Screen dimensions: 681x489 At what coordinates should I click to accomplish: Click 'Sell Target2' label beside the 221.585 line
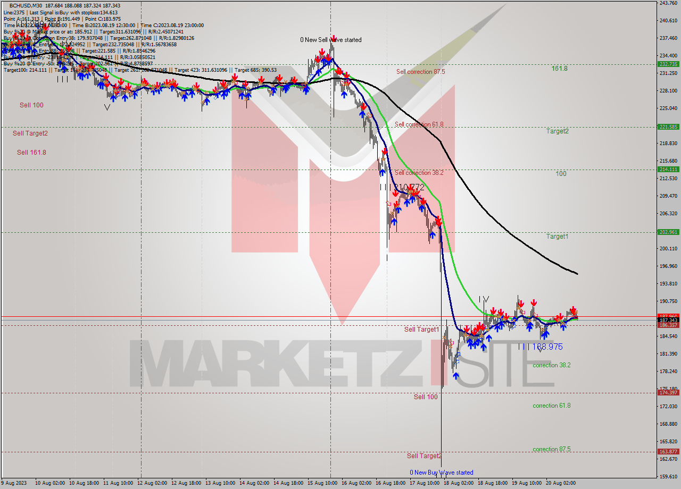coord(30,133)
